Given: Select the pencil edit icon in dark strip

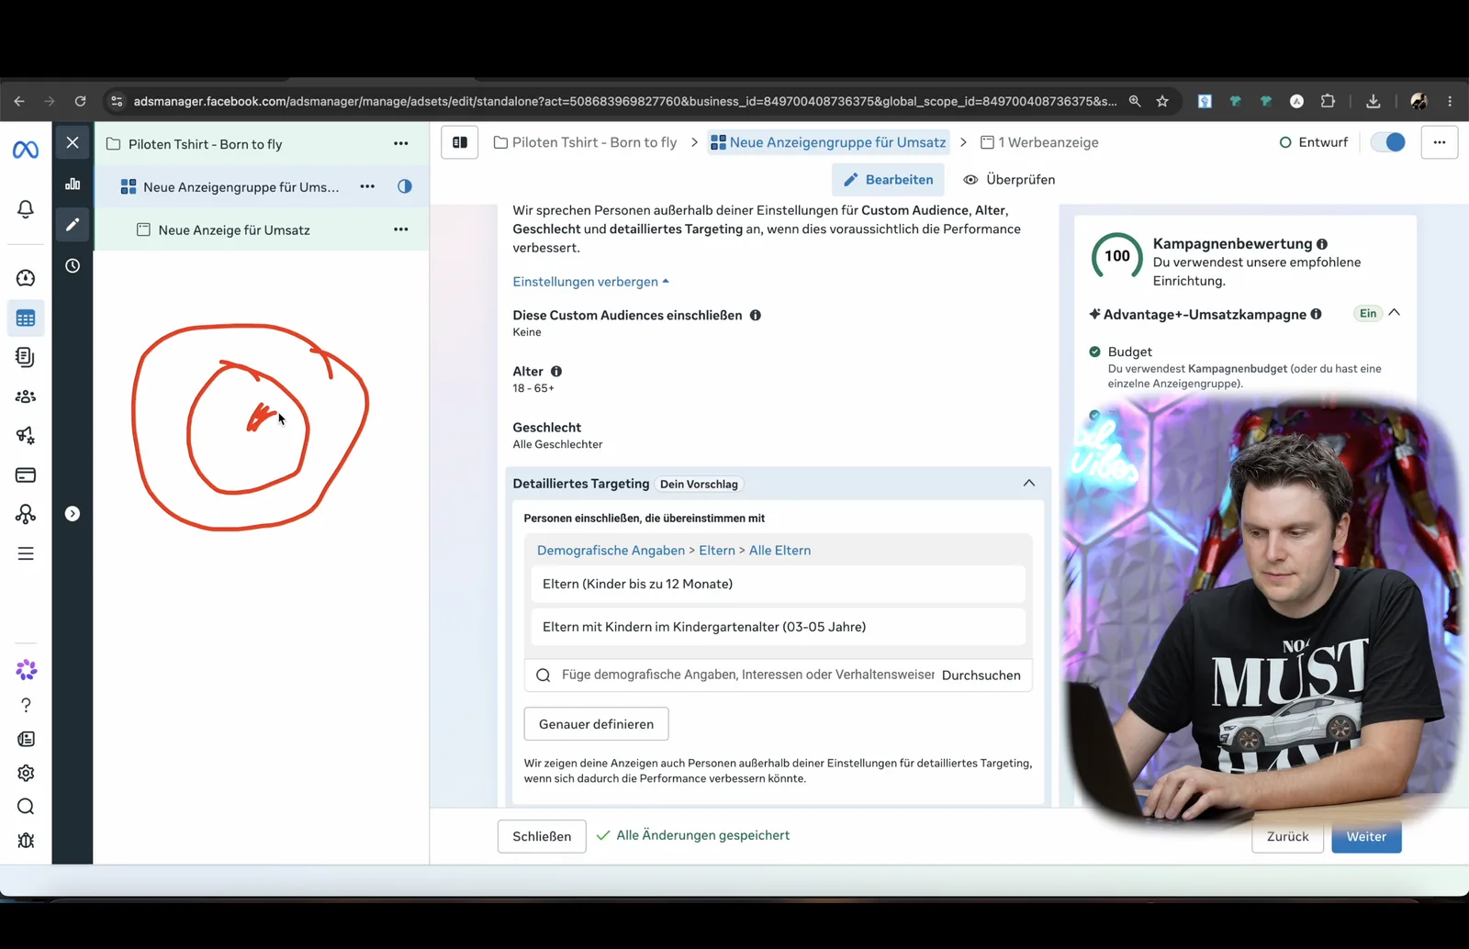Looking at the screenshot, I should point(73,225).
